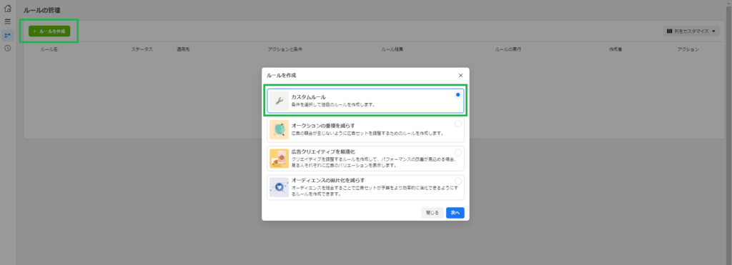Click the ルールの管理 page heading
Viewport: 732px width, 265px height.
(42, 10)
